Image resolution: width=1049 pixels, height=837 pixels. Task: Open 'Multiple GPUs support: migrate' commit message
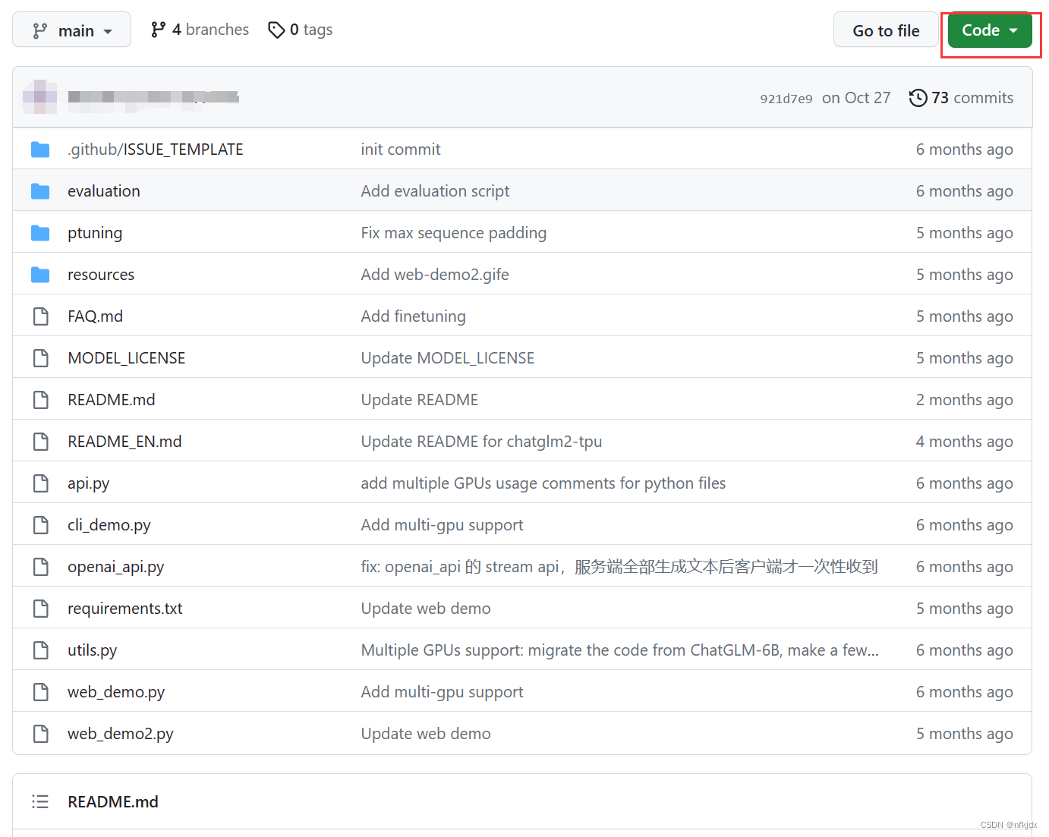(620, 650)
